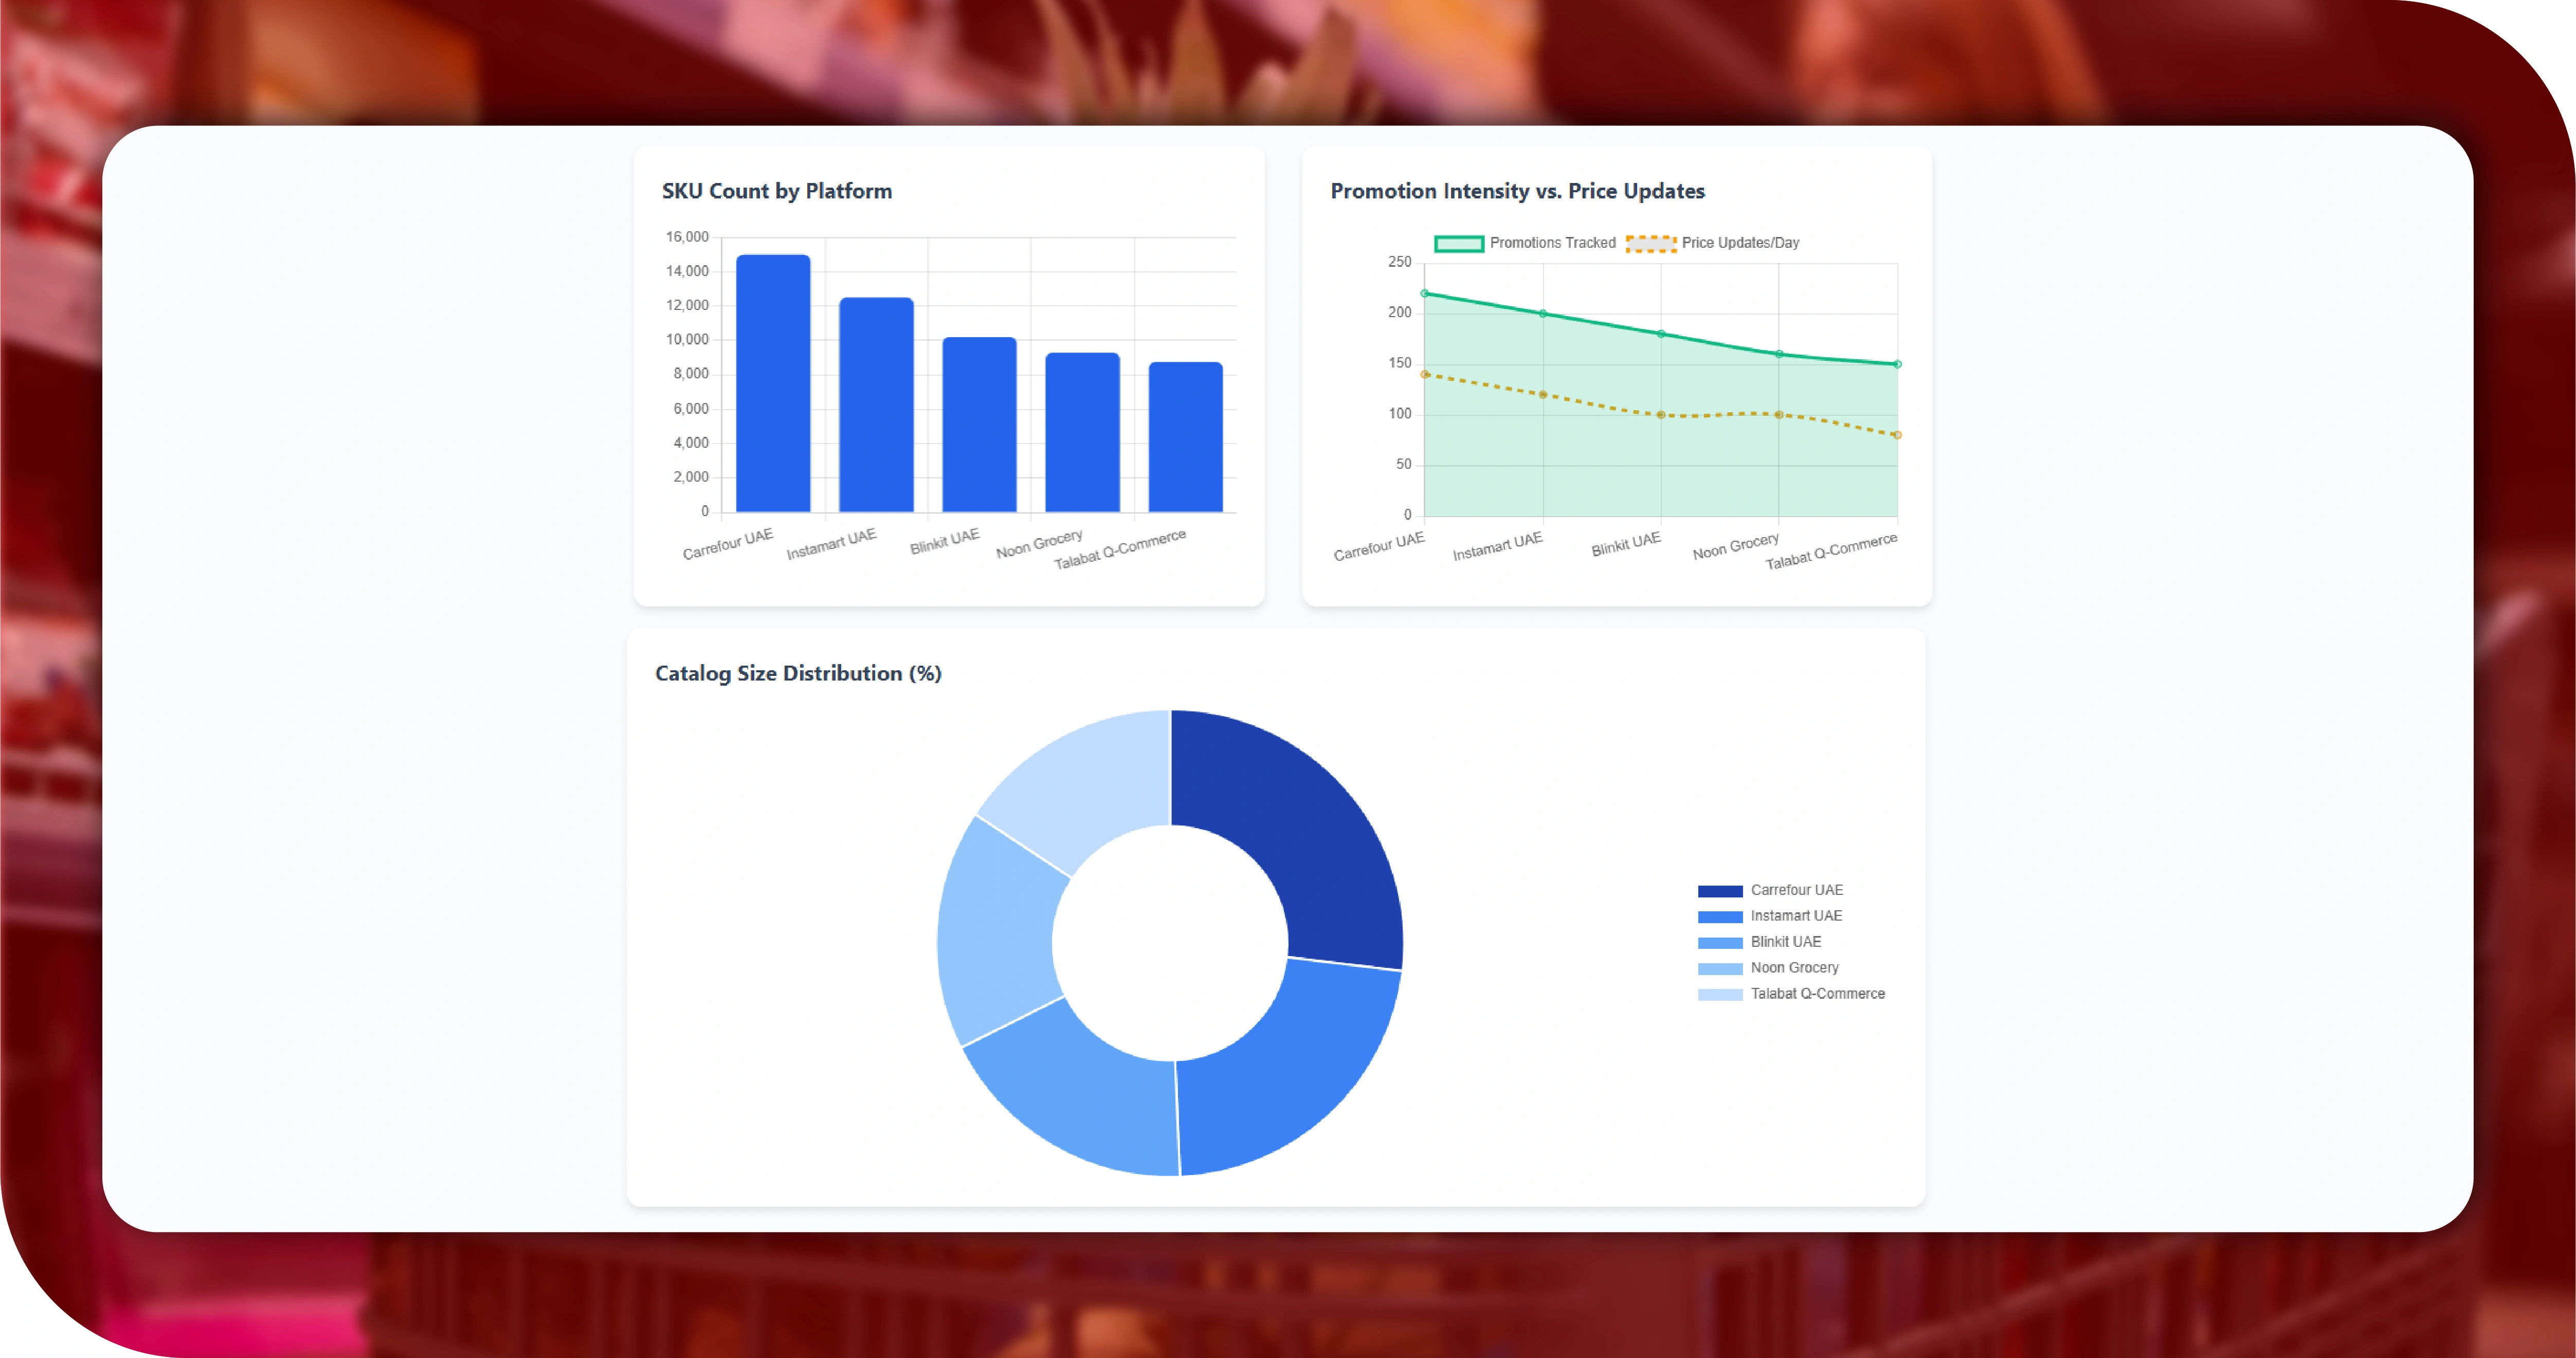Click Talabat point on dashed yellow line
Screen dimensions: 2576x1358
1897,435
